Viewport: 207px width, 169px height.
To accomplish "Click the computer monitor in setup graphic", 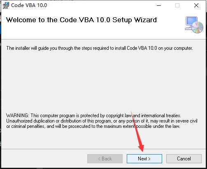I will tap(191, 23).
